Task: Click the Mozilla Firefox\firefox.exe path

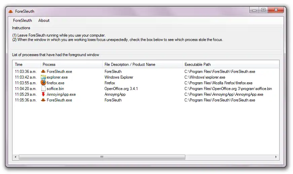Action: (218, 83)
